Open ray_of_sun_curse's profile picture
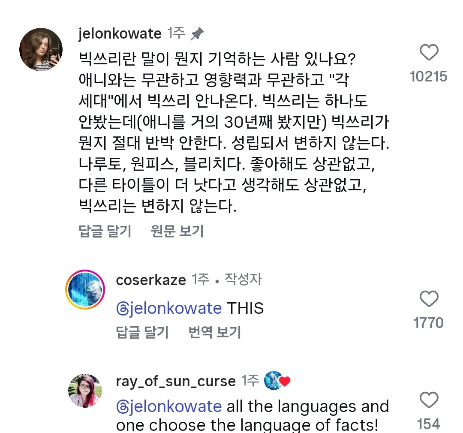 coord(85,390)
